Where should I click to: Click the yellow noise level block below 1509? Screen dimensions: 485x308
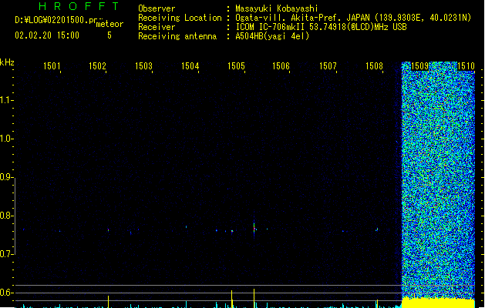tap(438, 302)
